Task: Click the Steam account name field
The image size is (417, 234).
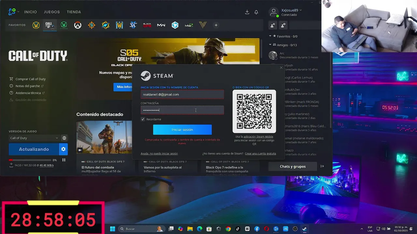Action: coord(182,94)
